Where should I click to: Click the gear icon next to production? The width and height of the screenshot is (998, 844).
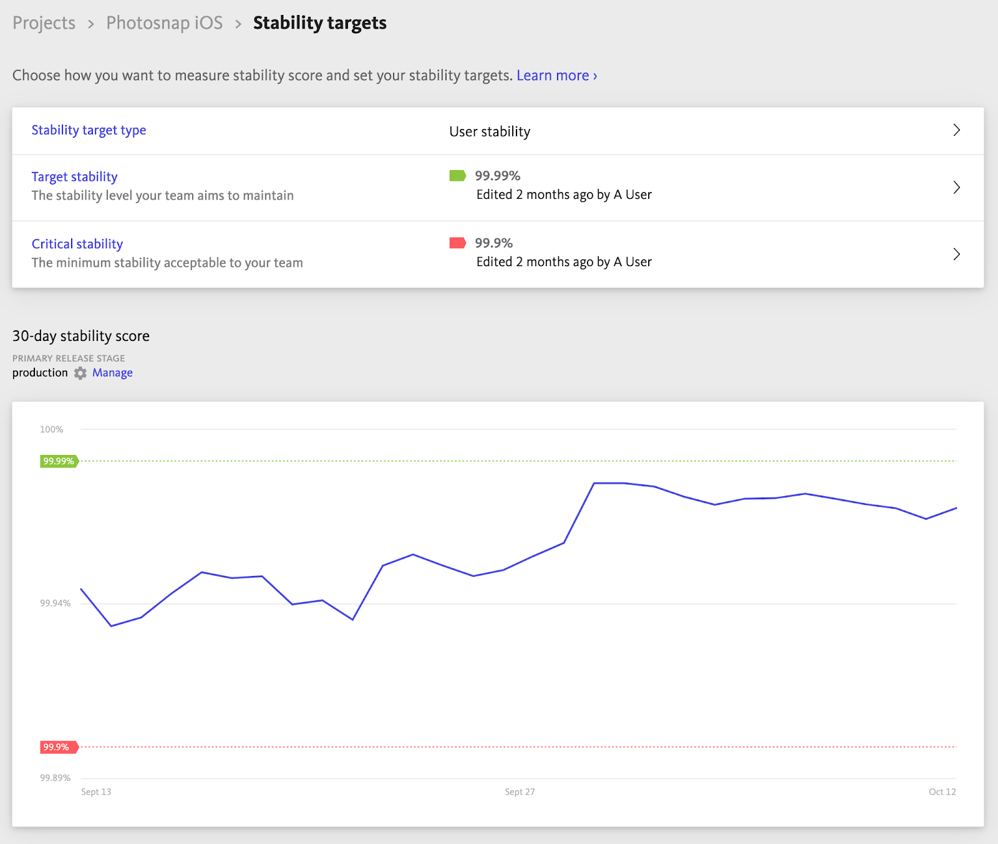pos(80,373)
